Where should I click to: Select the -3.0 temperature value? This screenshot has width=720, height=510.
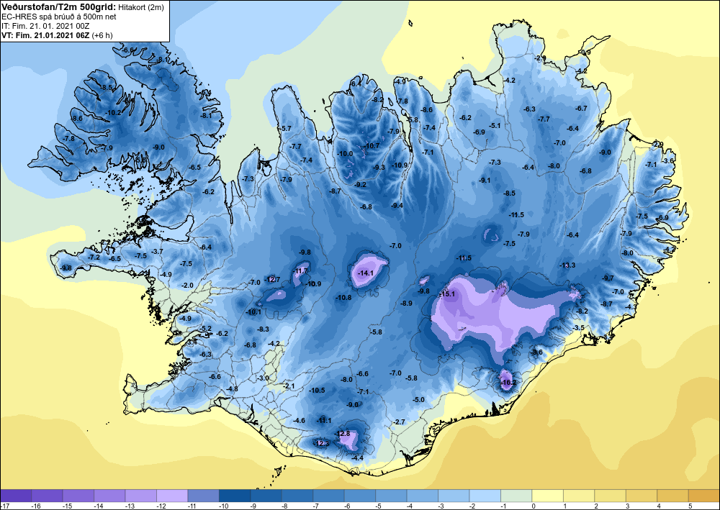(263, 378)
